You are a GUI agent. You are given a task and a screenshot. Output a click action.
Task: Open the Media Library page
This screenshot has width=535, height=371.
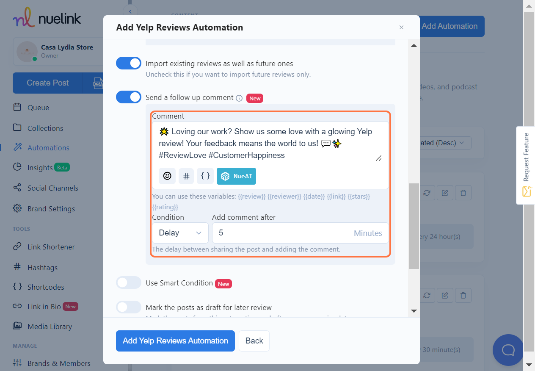click(x=50, y=327)
